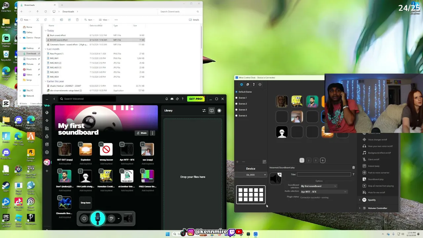Select Desktop in Explorer navigation pane
423x238 pixels.
(x=30, y=48)
